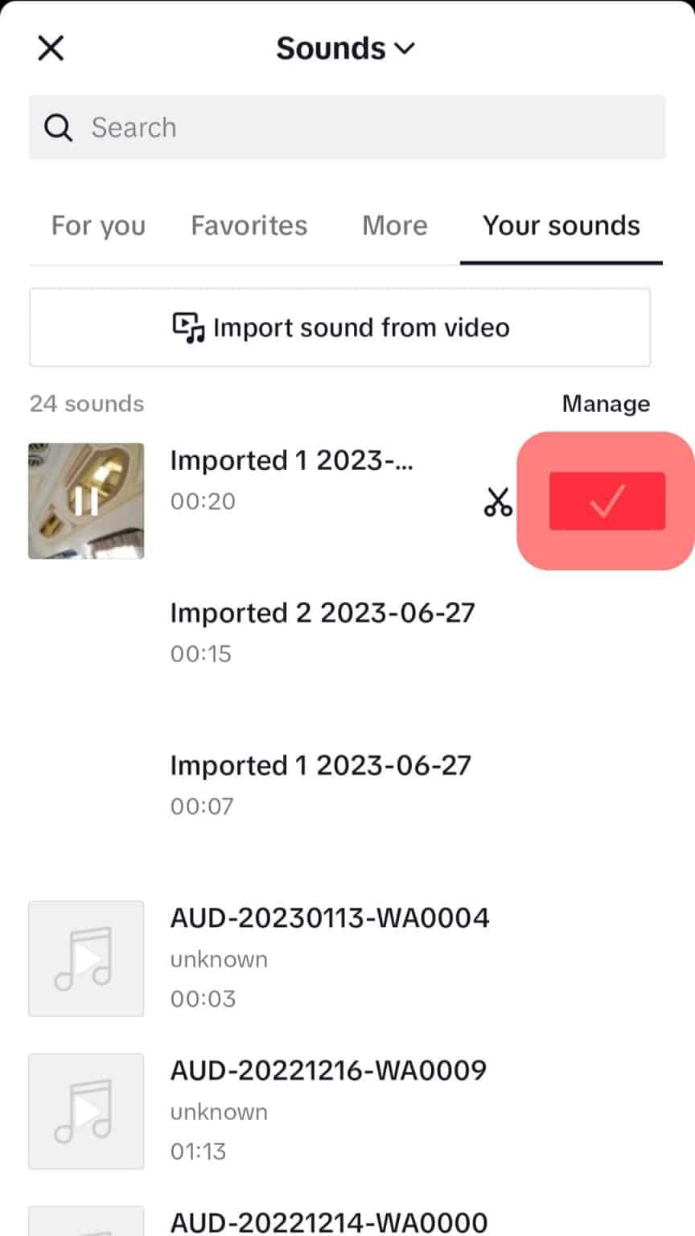The image size is (695, 1236).
Task: Open the For you tab
Action: pos(97,225)
